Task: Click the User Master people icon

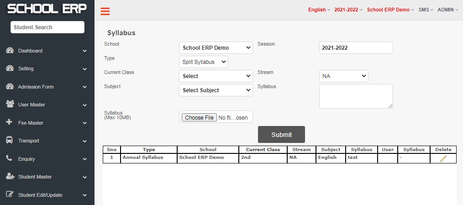Action: (x=10, y=104)
